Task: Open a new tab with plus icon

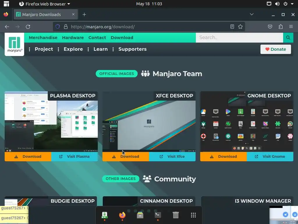Action: [84, 15]
